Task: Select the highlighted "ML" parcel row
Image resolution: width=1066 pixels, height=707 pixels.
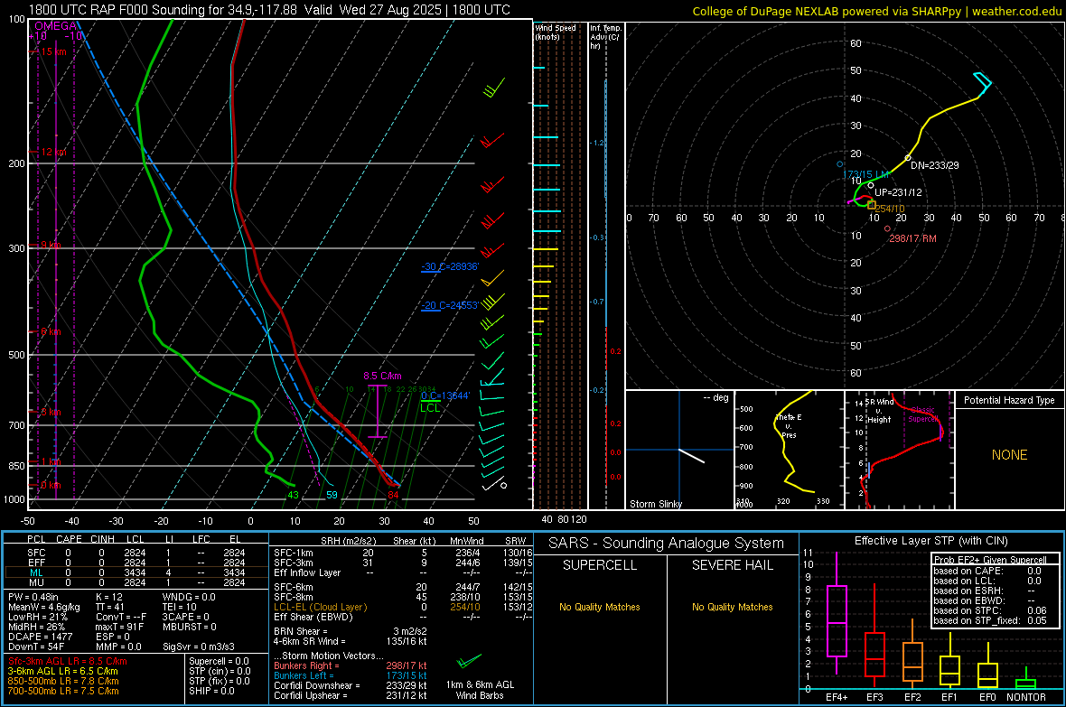Action: (x=135, y=572)
